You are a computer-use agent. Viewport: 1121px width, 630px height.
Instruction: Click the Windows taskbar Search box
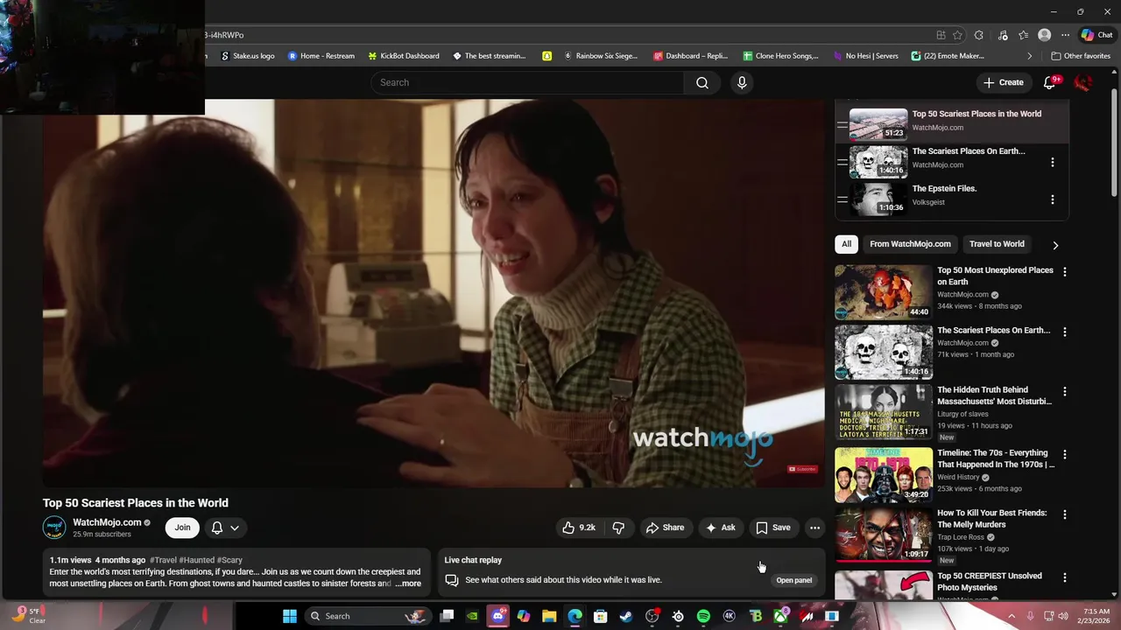click(368, 616)
